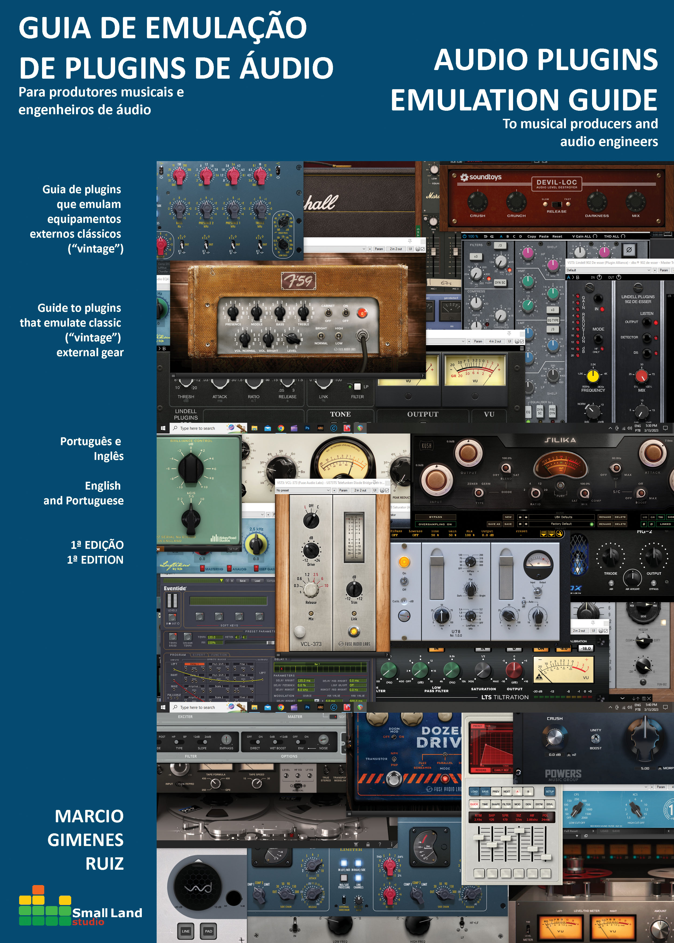Click the phase invert Ø button on the de-esser
Image resolution: width=674 pixels, height=943 pixels.
(629, 250)
